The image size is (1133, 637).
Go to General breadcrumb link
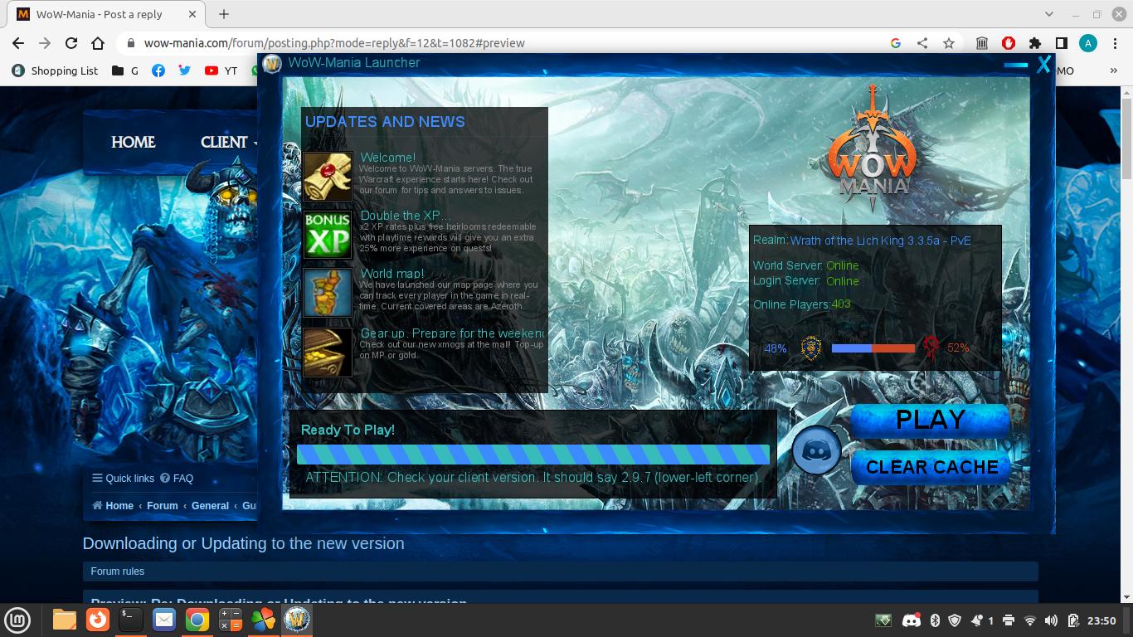pyautogui.click(x=210, y=505)
